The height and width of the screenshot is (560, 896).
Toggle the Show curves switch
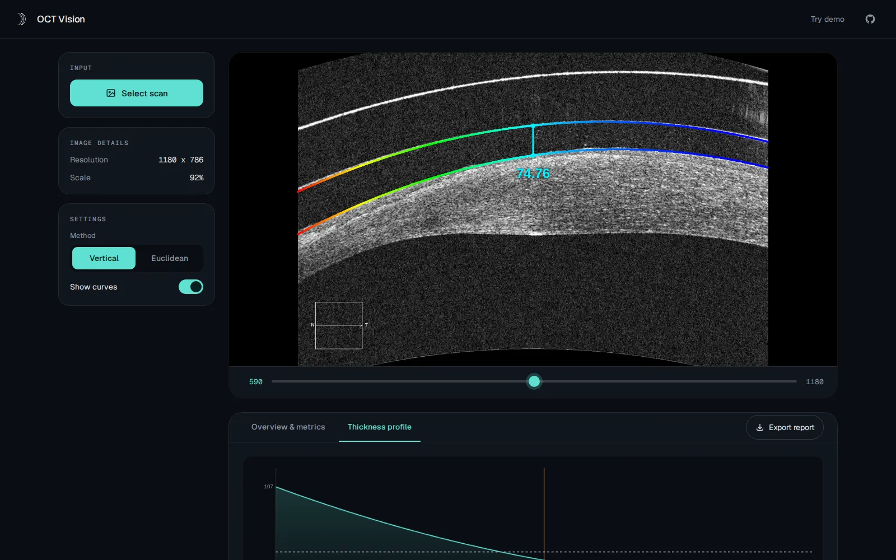tap(191, 287)
